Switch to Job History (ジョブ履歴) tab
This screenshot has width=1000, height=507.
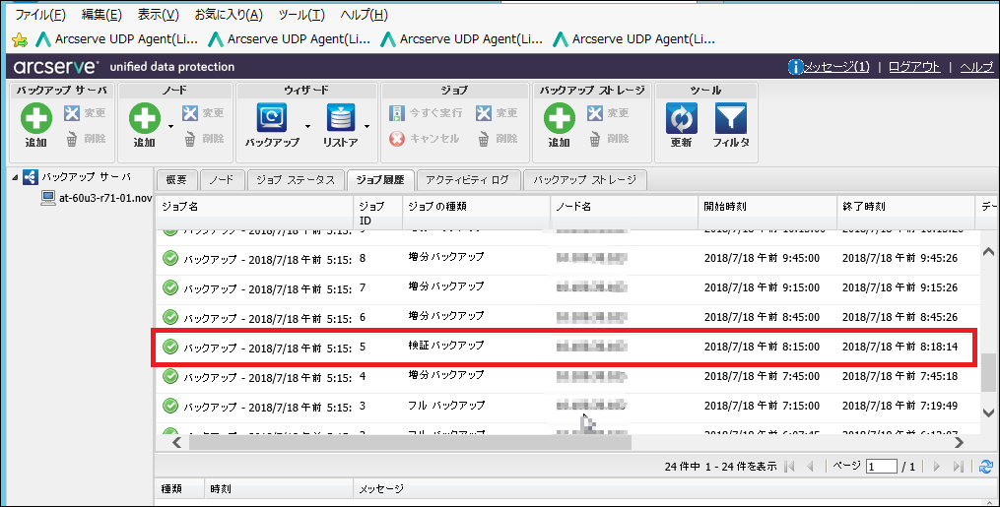click(380, 180)
